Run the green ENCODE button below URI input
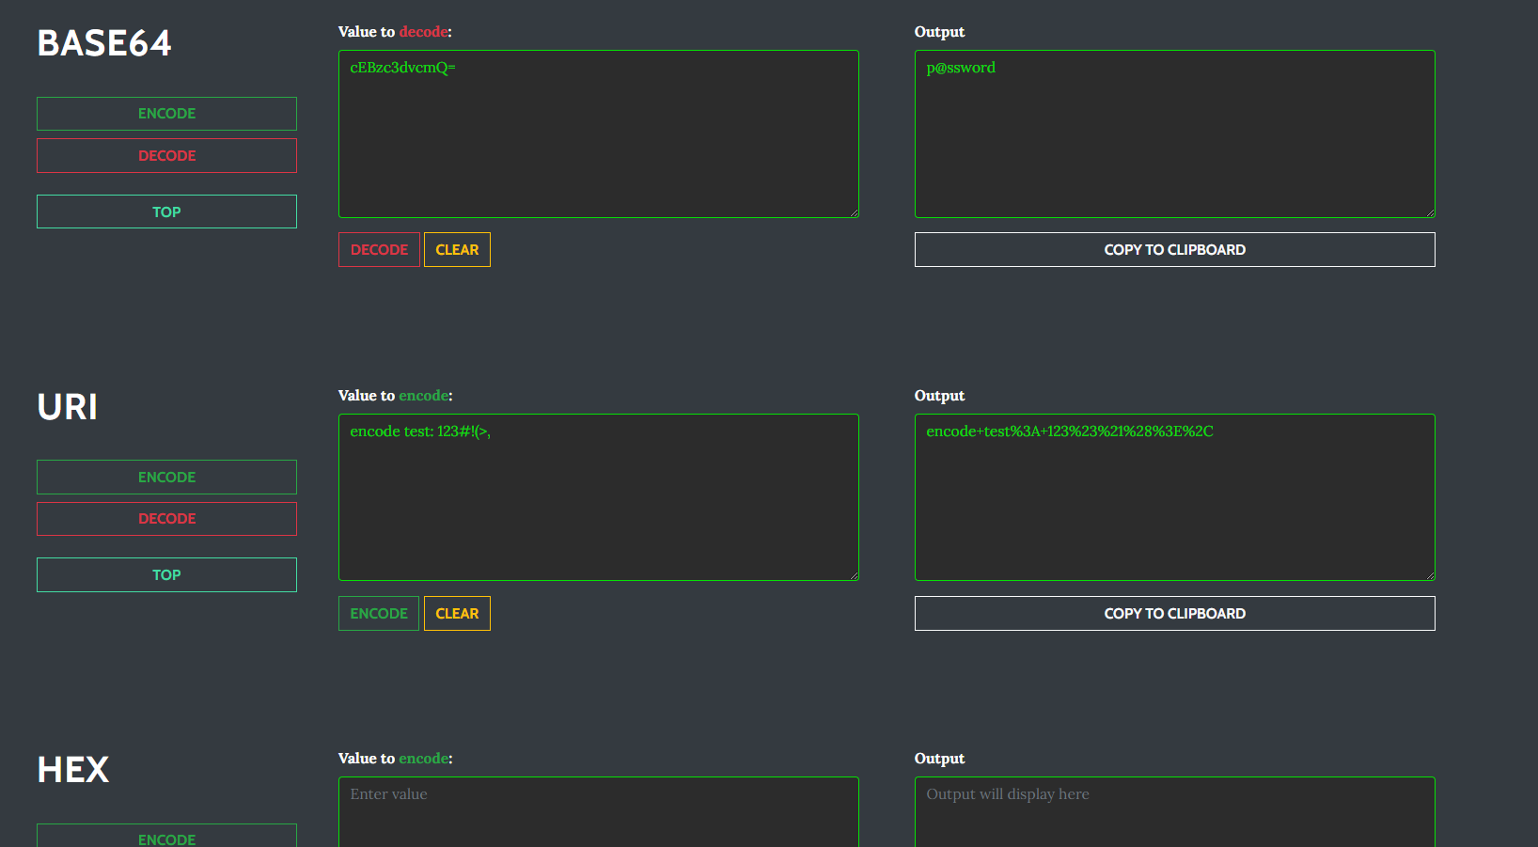This screenshot has height=847, width=1538. (x=379, y=614)
